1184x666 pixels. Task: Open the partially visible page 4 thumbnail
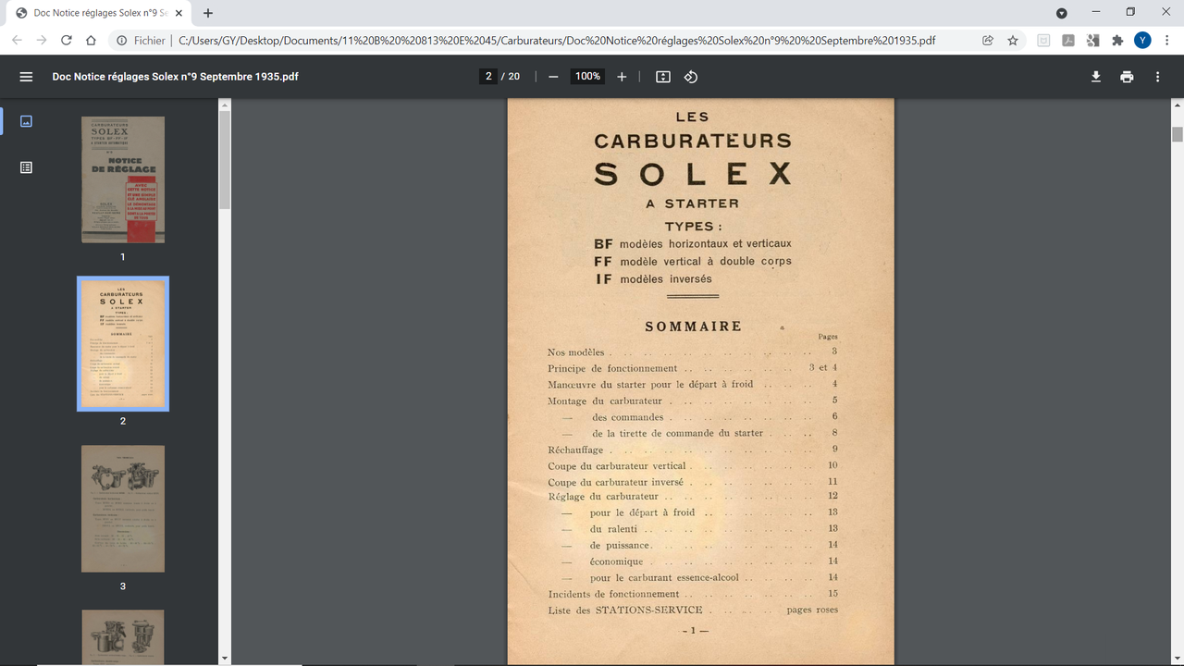click(123, 637)
